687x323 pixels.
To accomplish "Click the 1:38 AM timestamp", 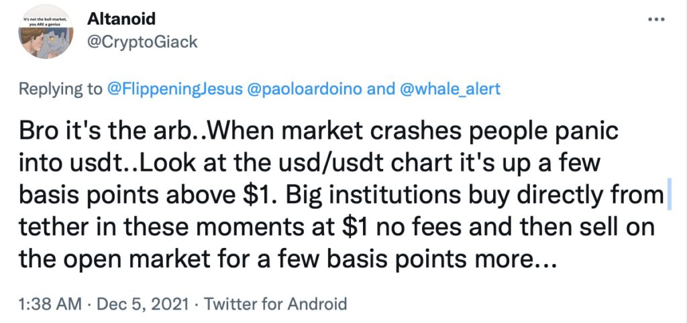I will (50, 304).
